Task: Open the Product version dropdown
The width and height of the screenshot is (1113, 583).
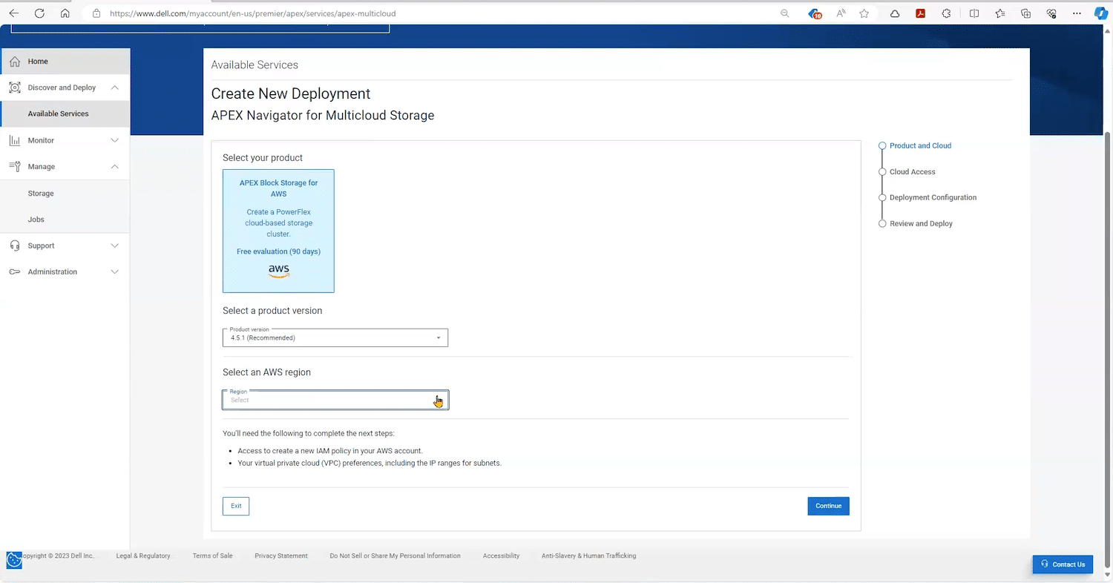Action: point(335,337)
